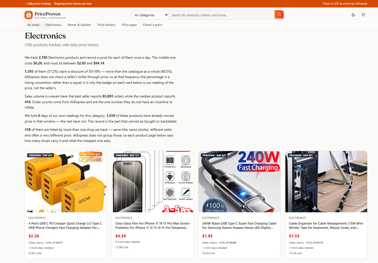The image size is (378, 263).
Task: Click the 75,368 sold count
Action: (122, 247)
